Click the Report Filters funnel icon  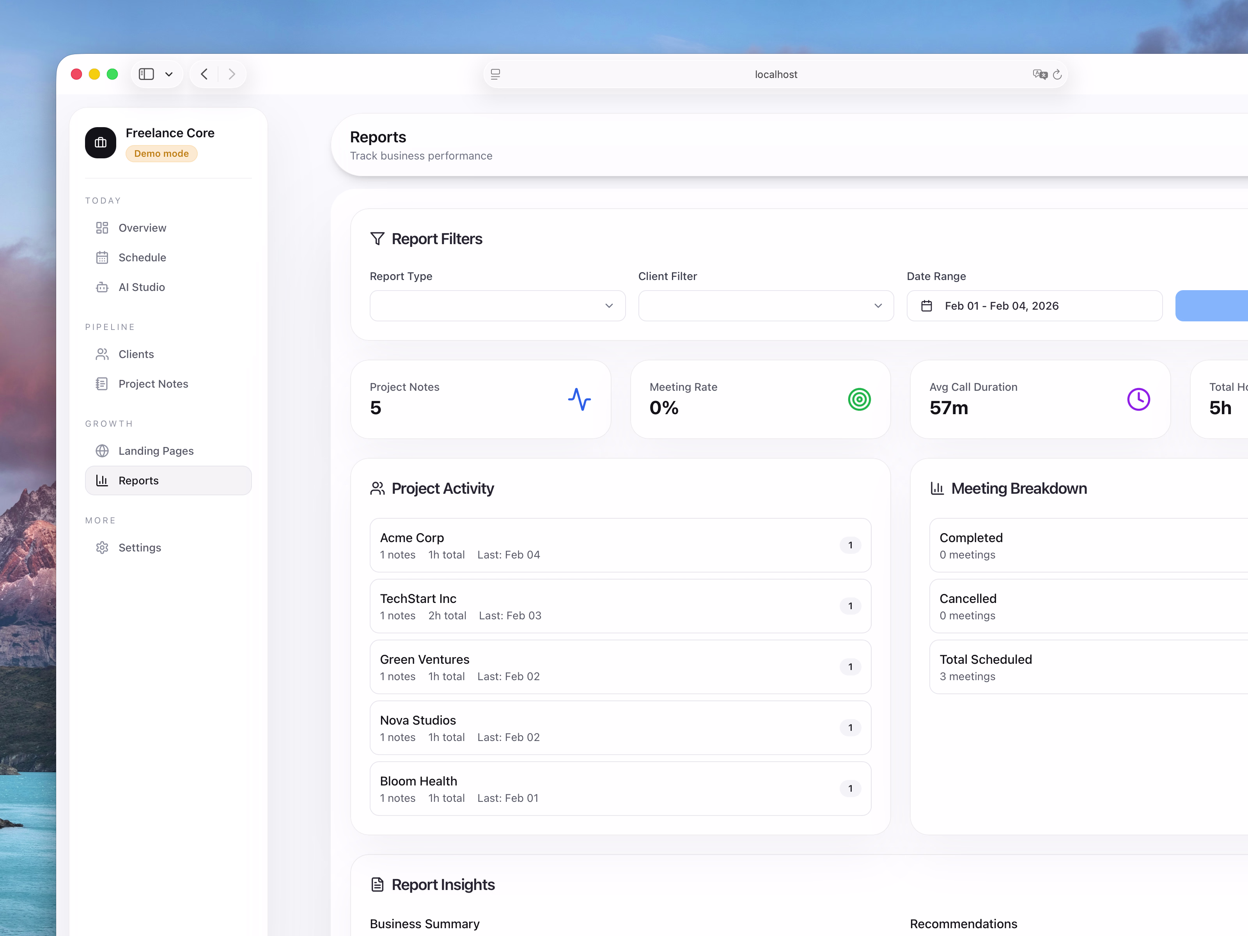[377, 239]
